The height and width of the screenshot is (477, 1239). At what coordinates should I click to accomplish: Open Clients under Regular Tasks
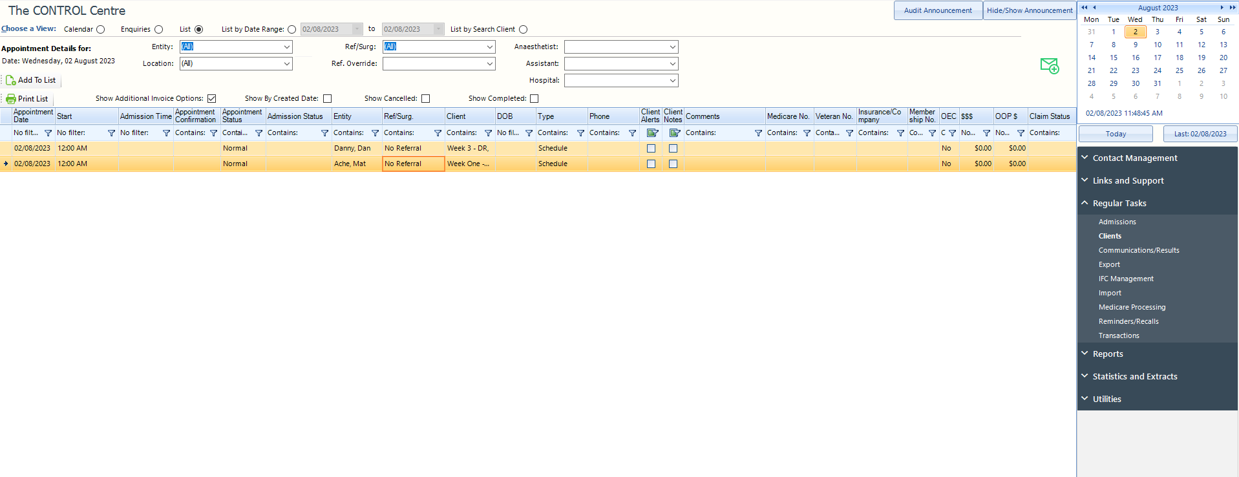1110,237
